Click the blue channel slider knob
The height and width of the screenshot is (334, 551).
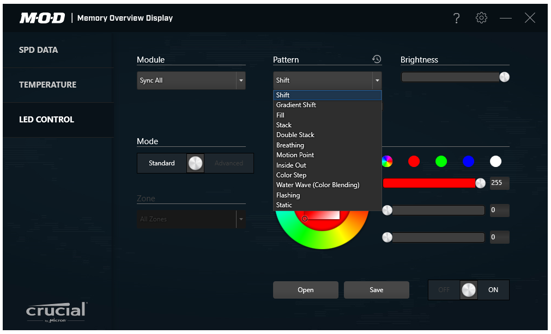[x=387, y=237]
